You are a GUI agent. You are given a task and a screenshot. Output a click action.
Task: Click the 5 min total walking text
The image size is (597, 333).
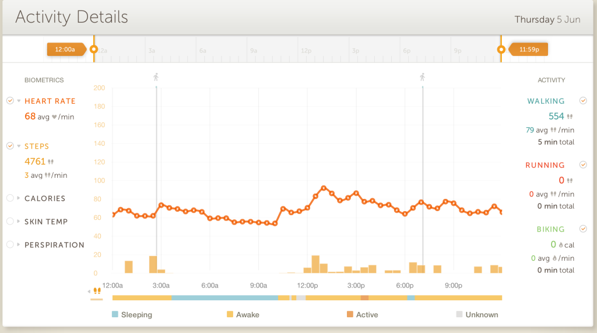pyautogui.click(x=556, y=142)
